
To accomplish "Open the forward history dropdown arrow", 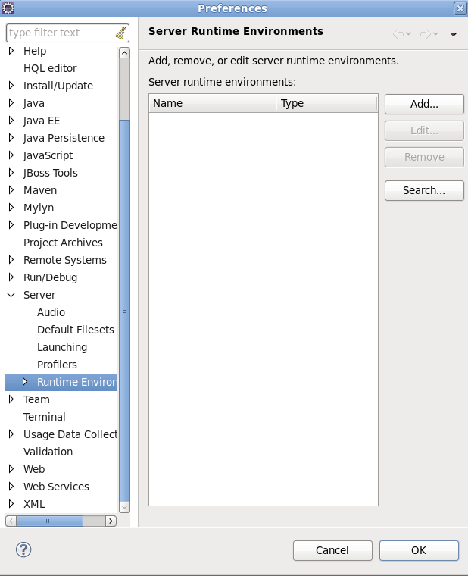I will [435, 34].
